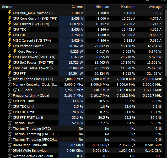Click clock icon beside DRAM Write Bandwidth

click(x=10, y=150)
